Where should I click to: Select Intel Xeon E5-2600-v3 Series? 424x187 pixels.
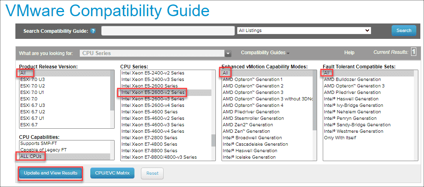click(x=166, y=99)
